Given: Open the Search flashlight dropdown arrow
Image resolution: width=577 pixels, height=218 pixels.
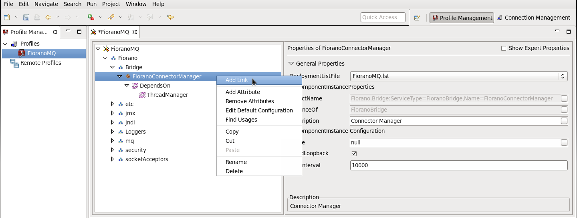Looking at the screenshot, I should pos(120,17).
